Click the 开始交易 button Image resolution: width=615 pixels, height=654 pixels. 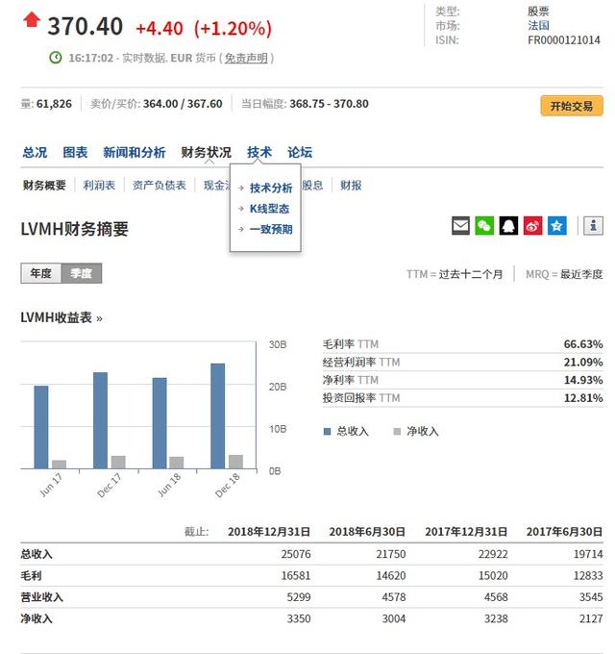point(572,106)
